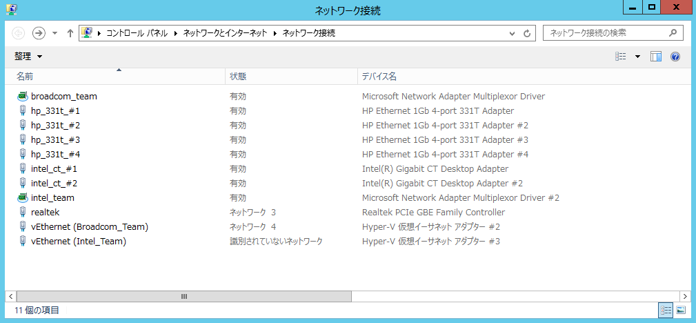Open the Help question mark icon
The height and width of the screenshot is (323, 696).
pyautogui.click(x=675, y=57)
